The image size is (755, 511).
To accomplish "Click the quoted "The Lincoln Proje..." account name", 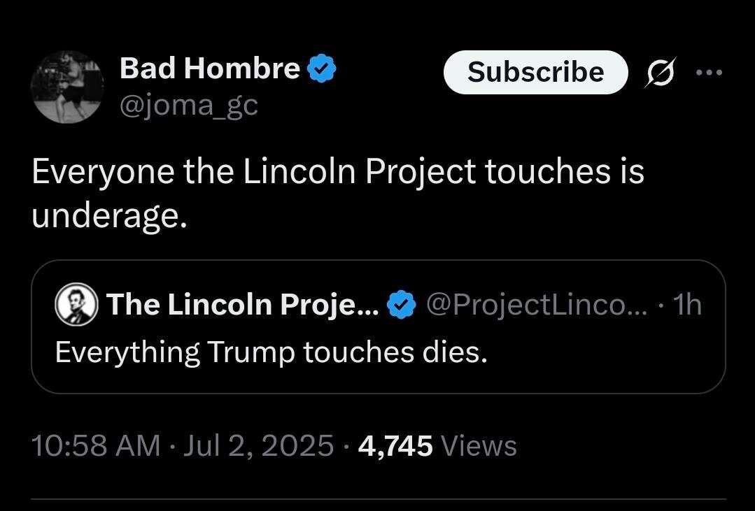I will [x=243, y=305].
